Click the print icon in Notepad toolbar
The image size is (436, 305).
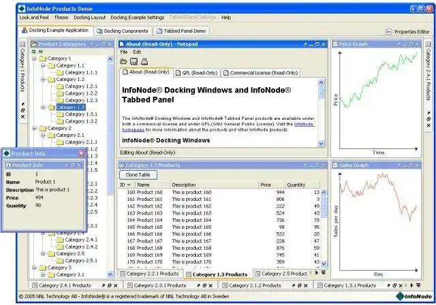point(144,61)
